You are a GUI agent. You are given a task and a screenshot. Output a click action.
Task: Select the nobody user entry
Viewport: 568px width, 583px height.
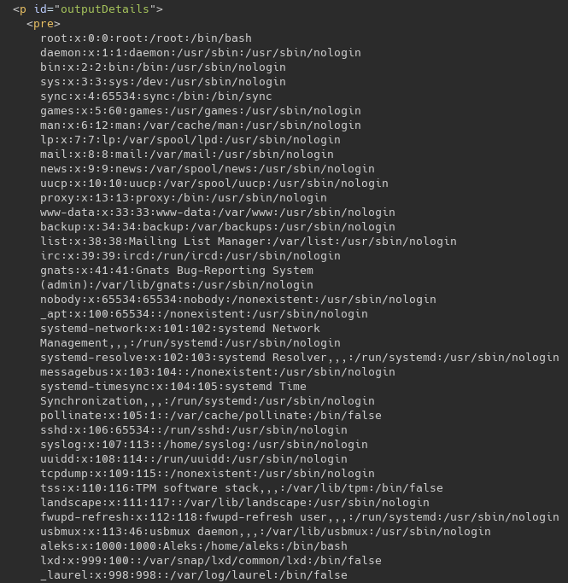click(x=237, y=300)
